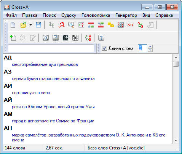Viewport: 182px width, 154px height.
Task: Click the red letter A icon
Action: [x=61, y=25]
